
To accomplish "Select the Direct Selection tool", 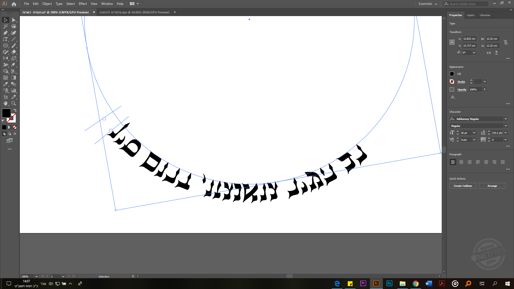I will [x=14, y=20].
